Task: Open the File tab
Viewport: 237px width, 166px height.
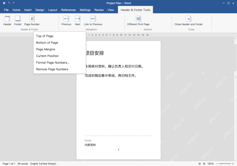Action: (6, 10)
